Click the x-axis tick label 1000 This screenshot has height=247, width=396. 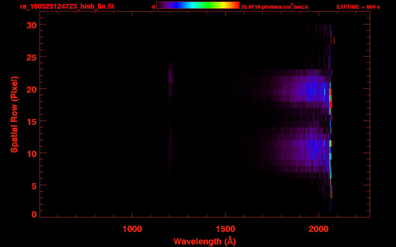132,229
